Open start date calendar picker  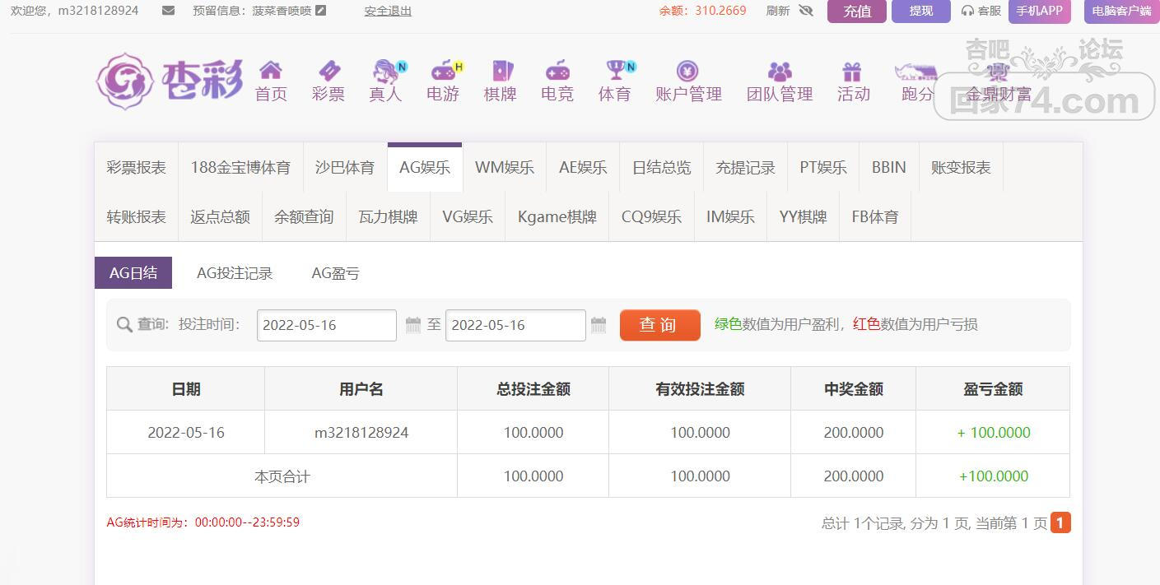(x=413, y=325)
